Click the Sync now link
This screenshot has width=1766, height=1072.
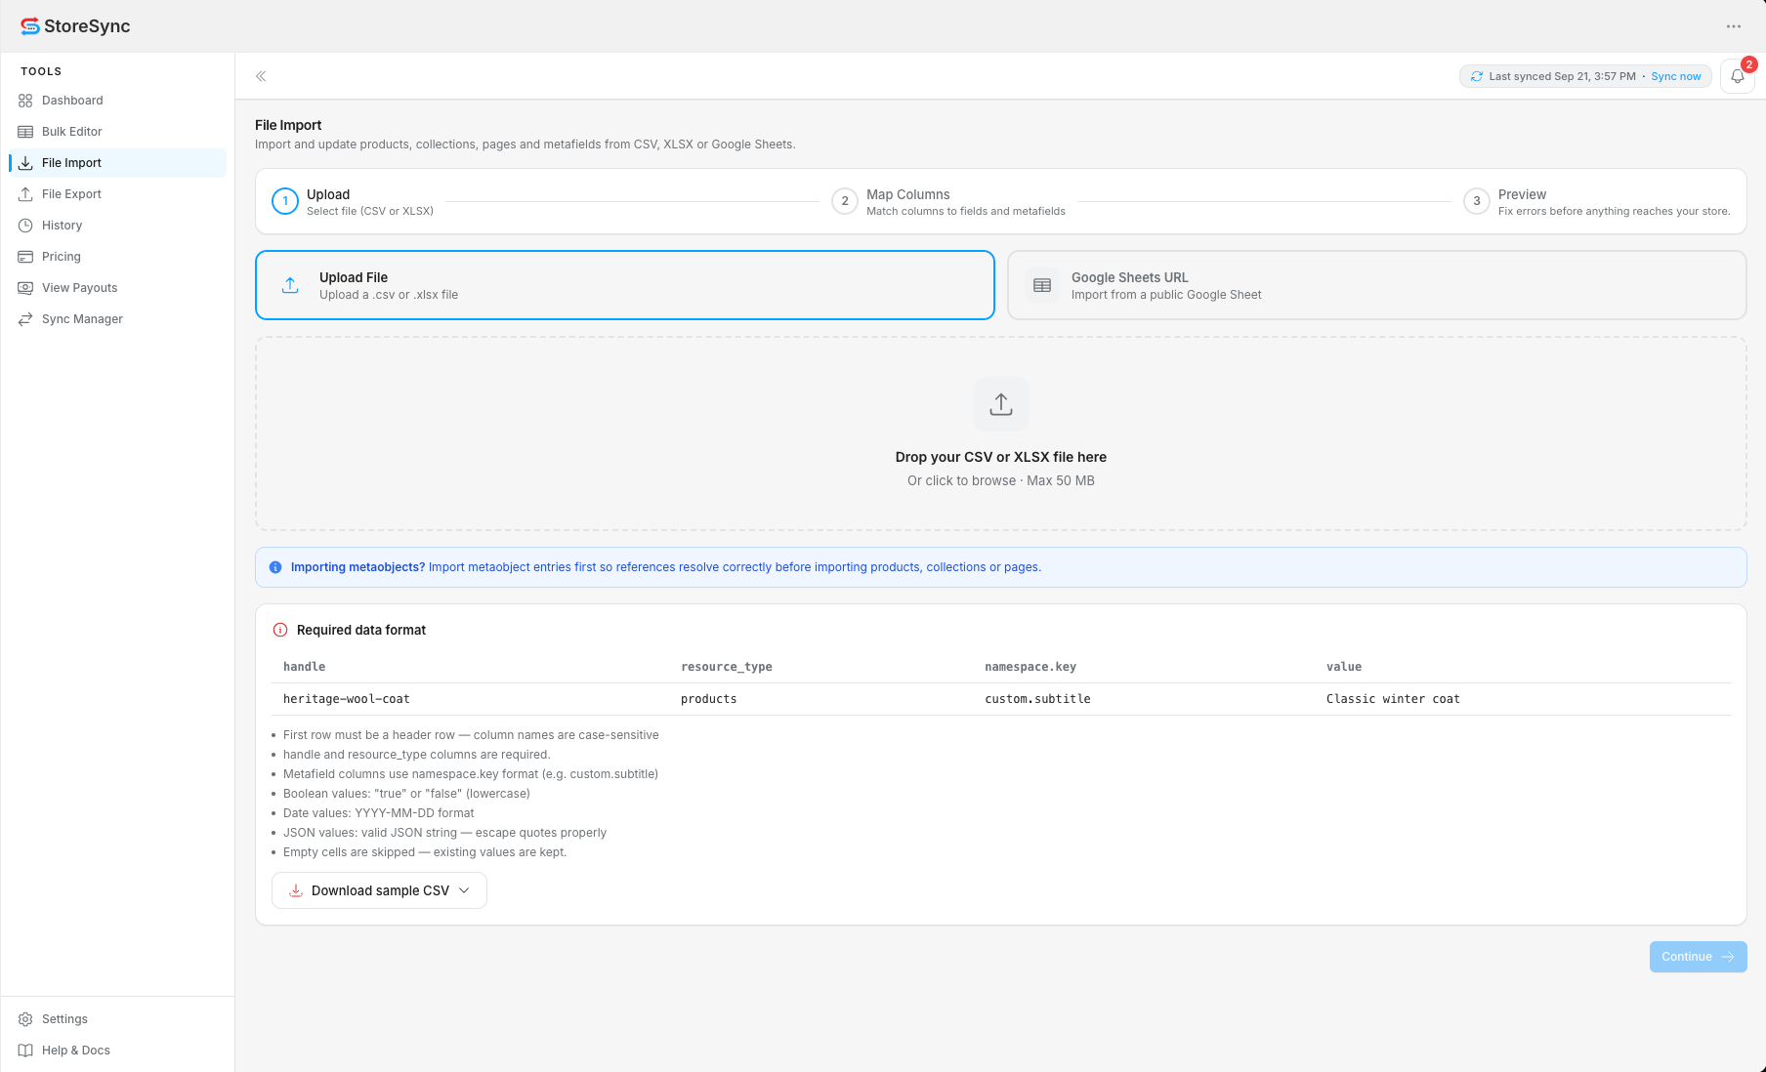pos(1676,76)
